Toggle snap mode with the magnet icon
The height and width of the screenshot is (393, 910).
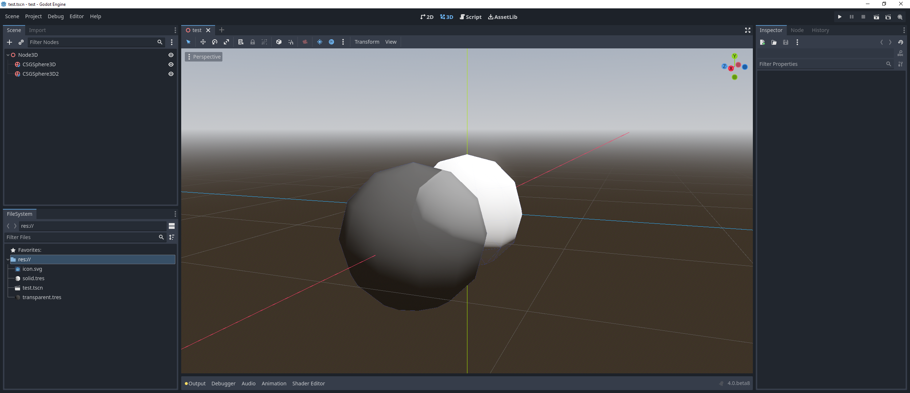point(291,42)
